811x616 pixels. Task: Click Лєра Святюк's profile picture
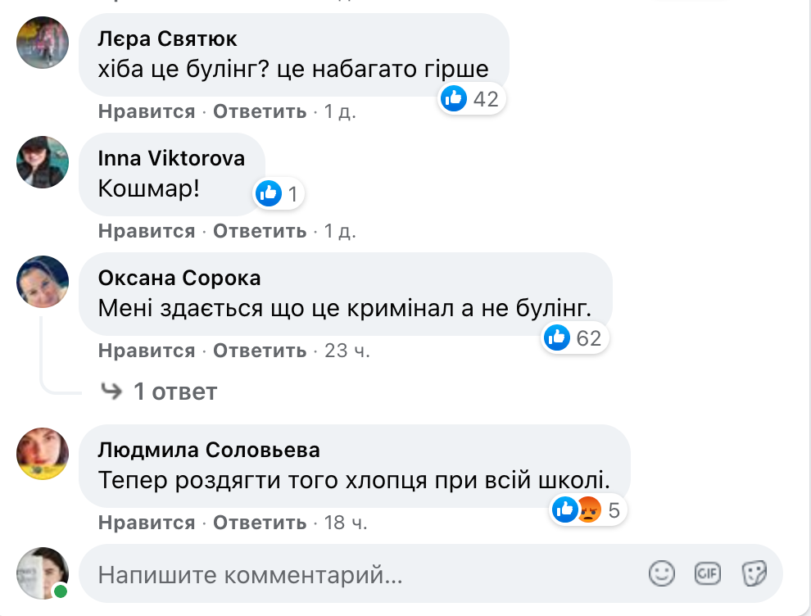coord(43,42)
